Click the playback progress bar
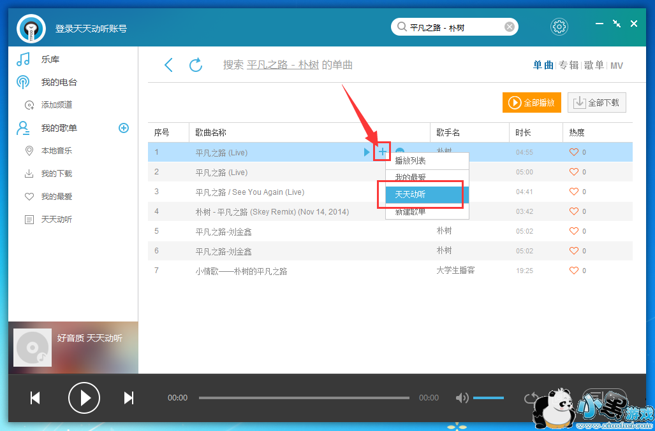 pyautogui.click(x=304, y=398)
